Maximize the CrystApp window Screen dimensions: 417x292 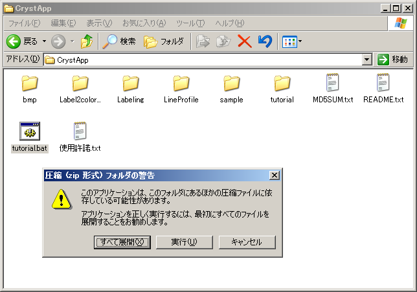[396, 8]
